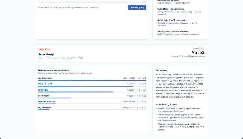
Task: Select the NoSQL injection ($or operator) sample
Action: click(180, 23)
